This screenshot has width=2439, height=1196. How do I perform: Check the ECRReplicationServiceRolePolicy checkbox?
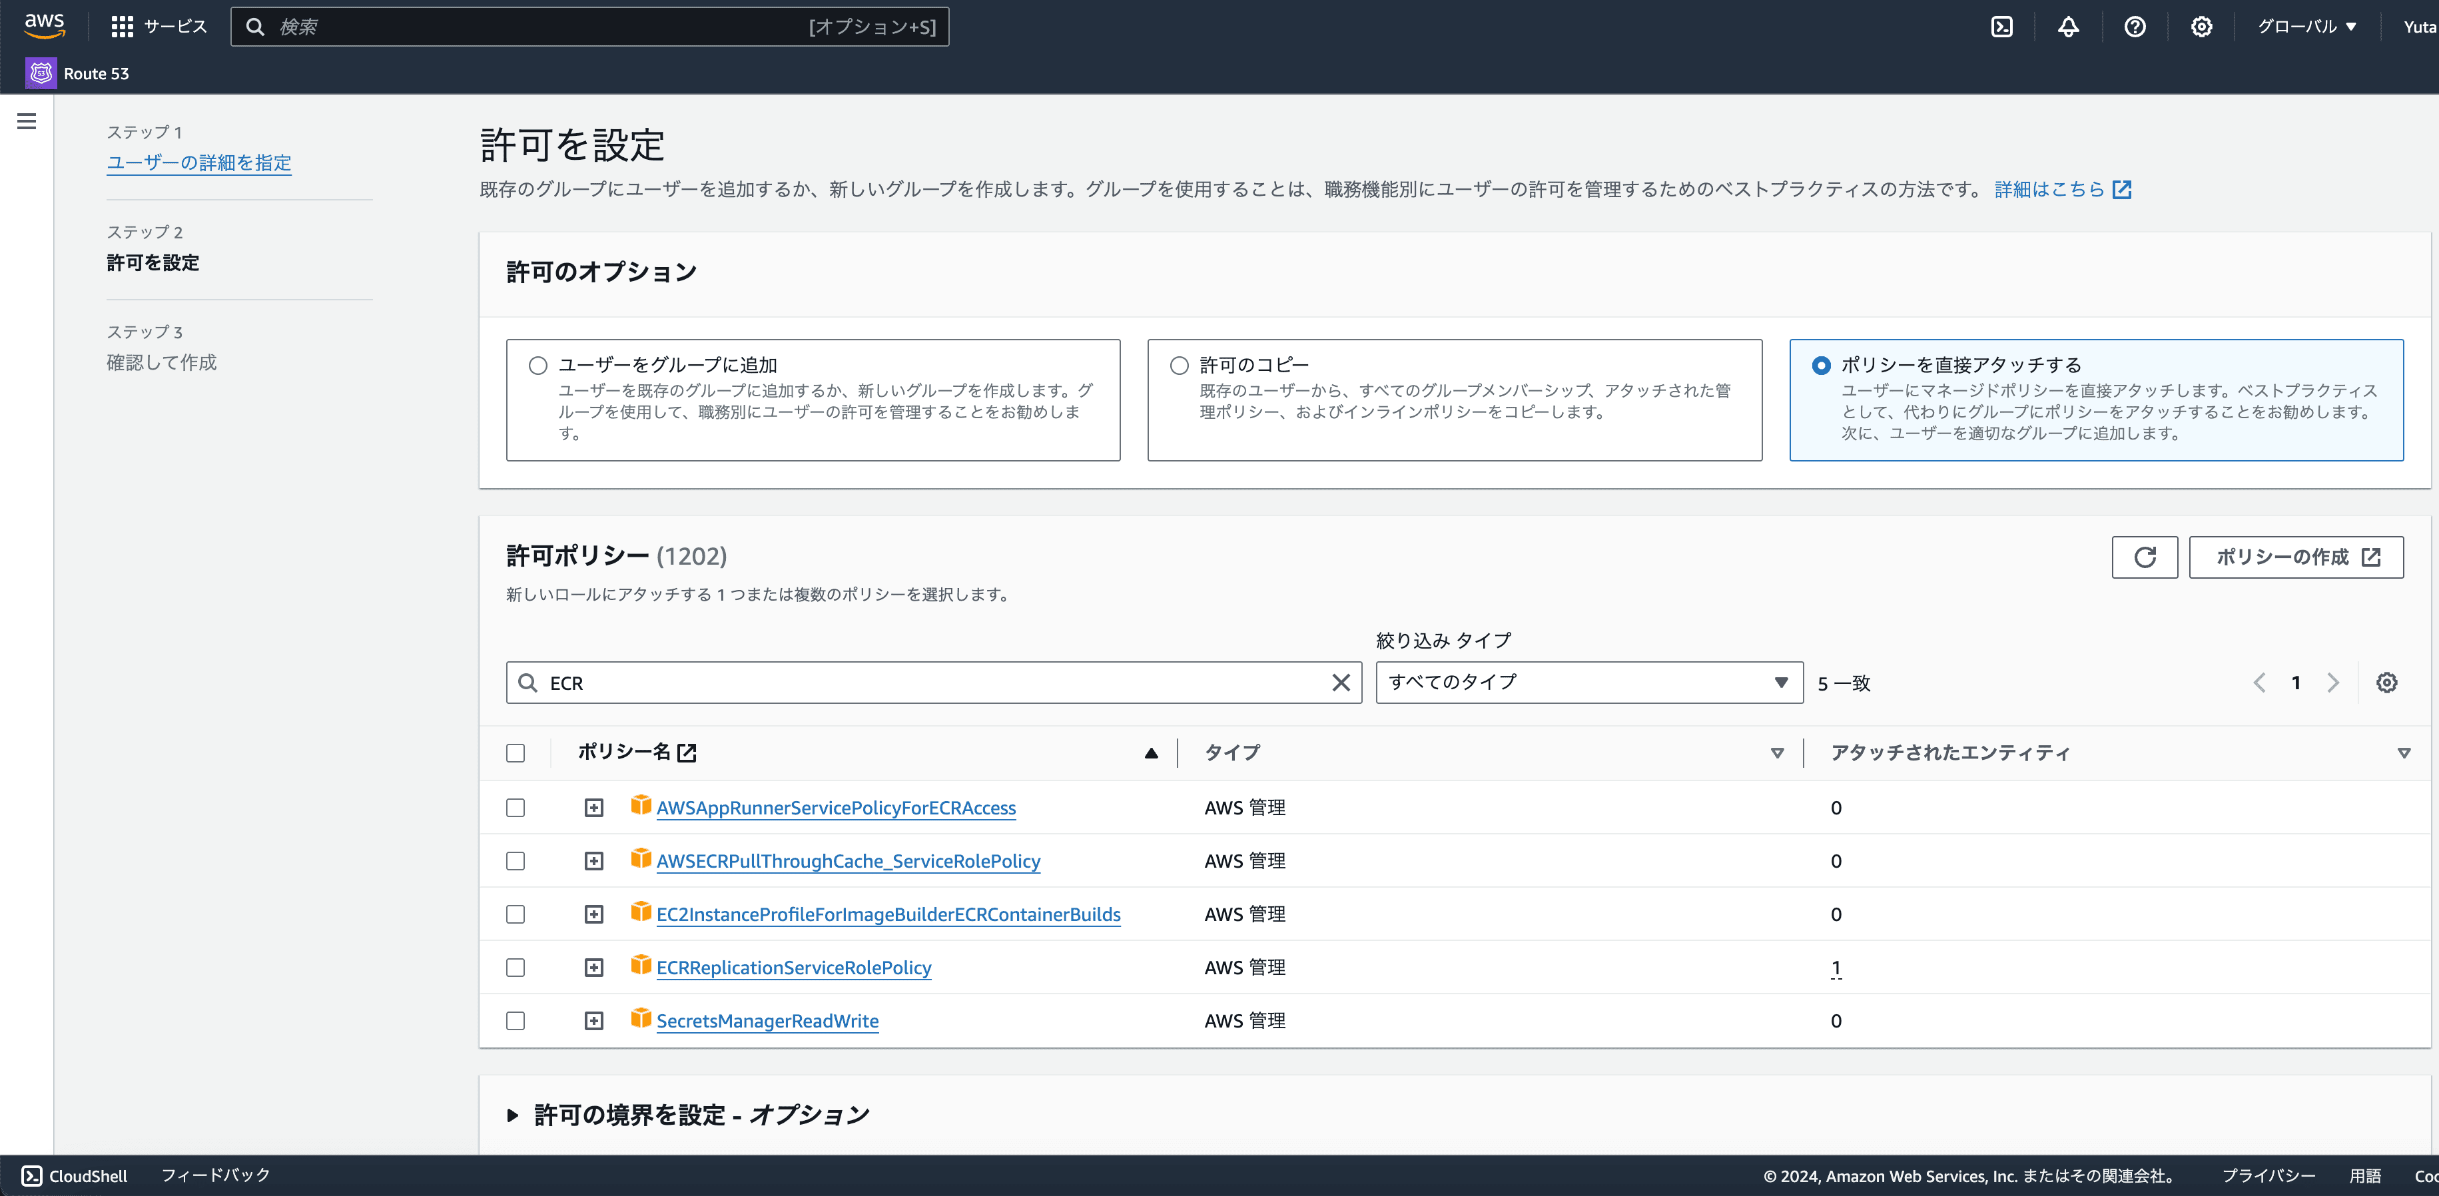coord(515,968)
